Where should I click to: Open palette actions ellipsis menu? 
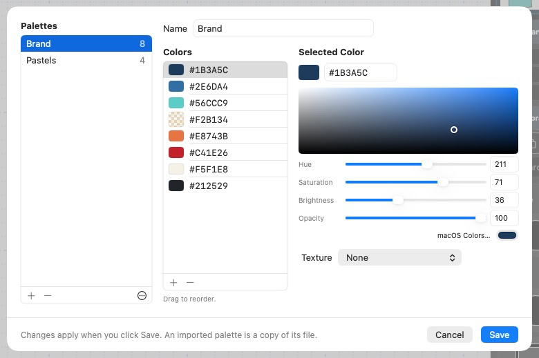[x=142, y=295]
